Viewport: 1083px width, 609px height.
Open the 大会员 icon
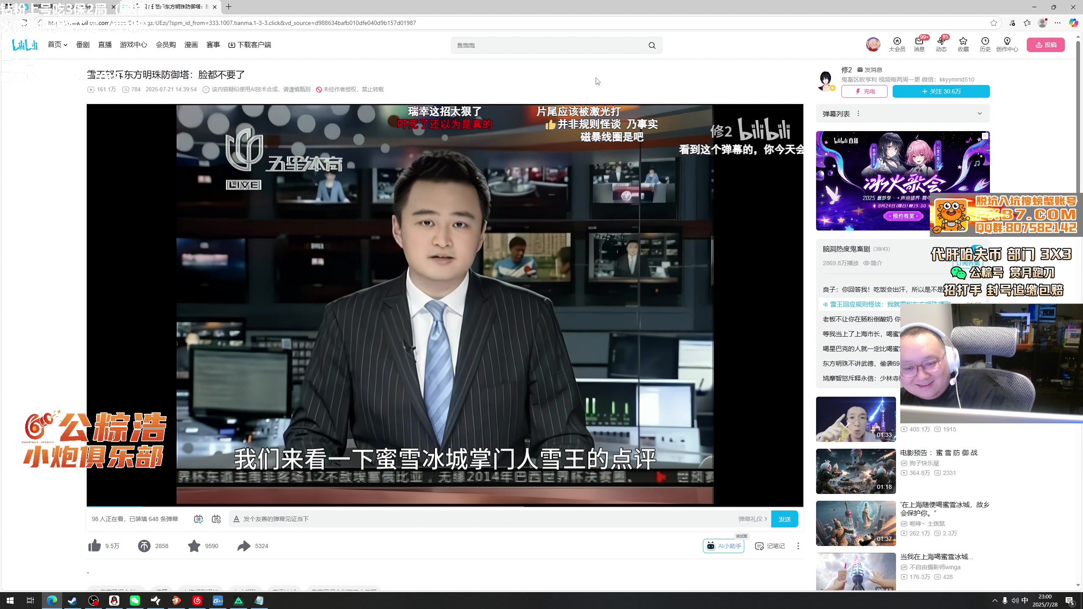click(x=897, y=44)
